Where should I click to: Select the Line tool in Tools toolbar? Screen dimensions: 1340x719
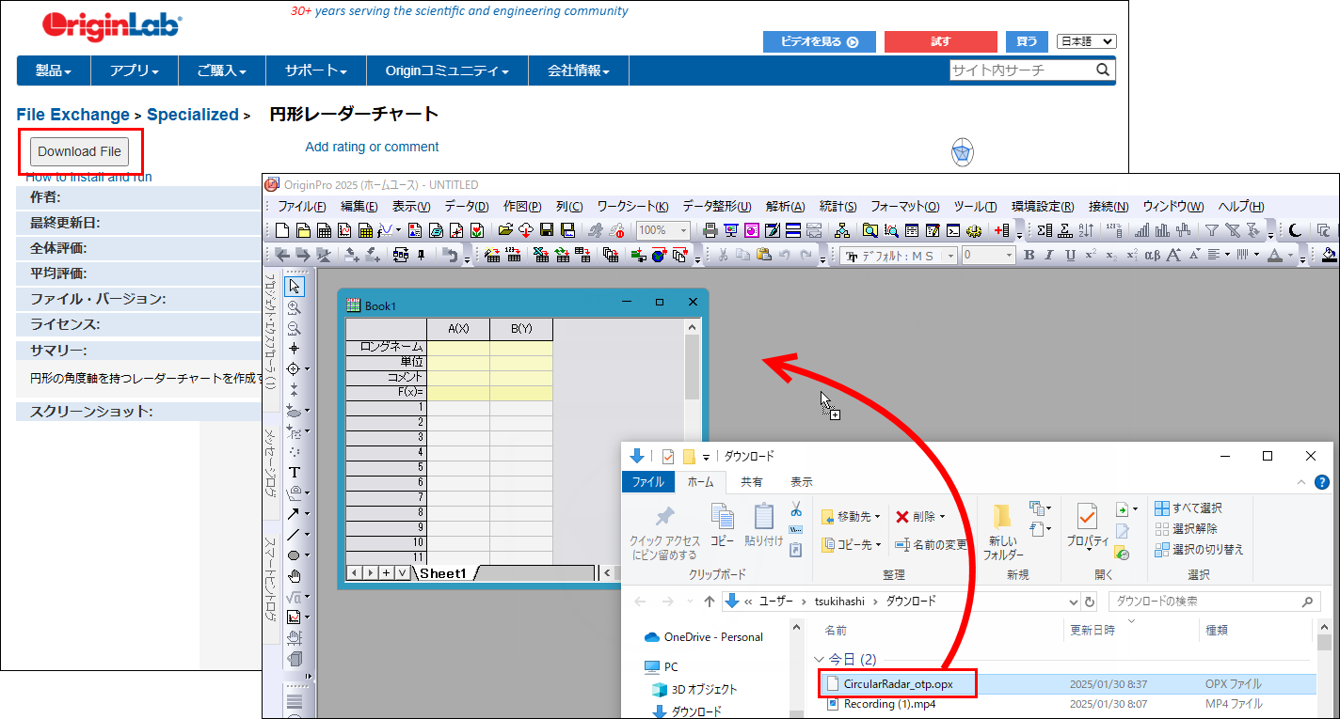[x=294, y=534]
